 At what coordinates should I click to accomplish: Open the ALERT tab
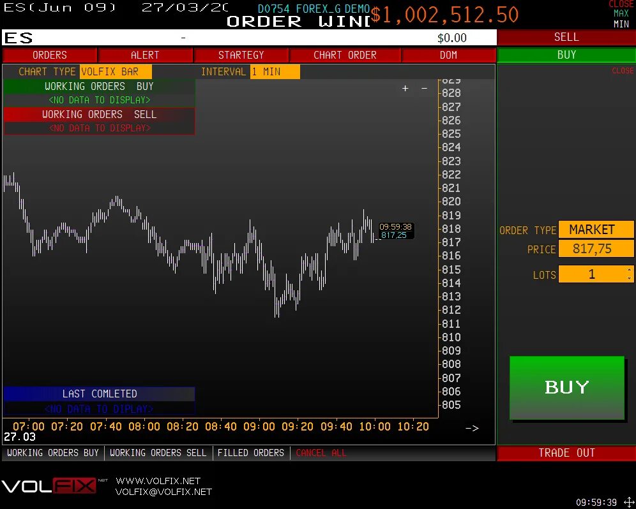pos(145,55)
